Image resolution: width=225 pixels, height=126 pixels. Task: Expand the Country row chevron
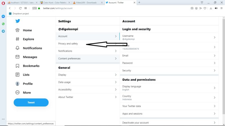point(215,97)
